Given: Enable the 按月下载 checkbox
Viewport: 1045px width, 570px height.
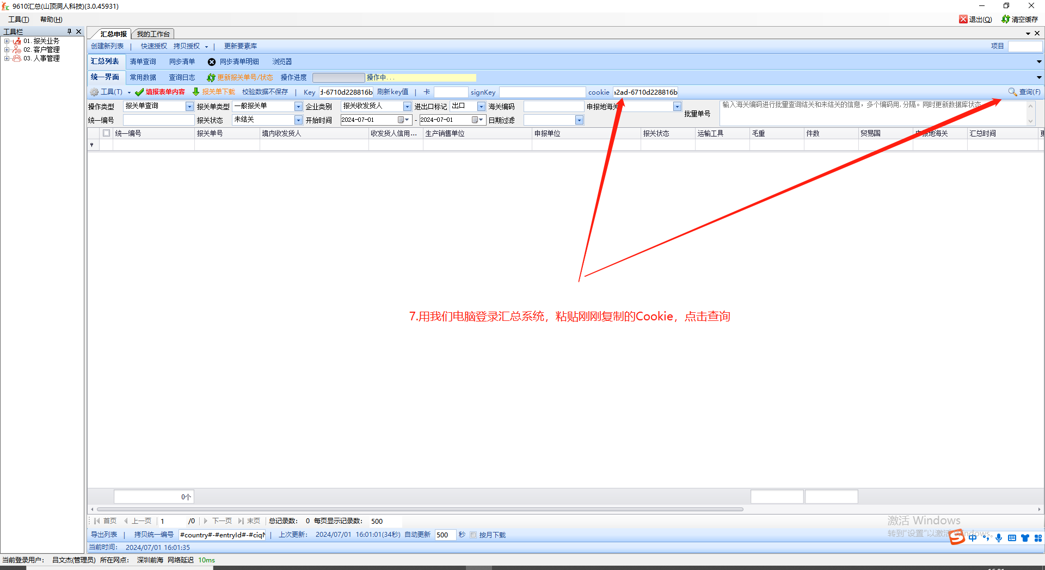Looking at the screenshot, I should tap(474, 535).
